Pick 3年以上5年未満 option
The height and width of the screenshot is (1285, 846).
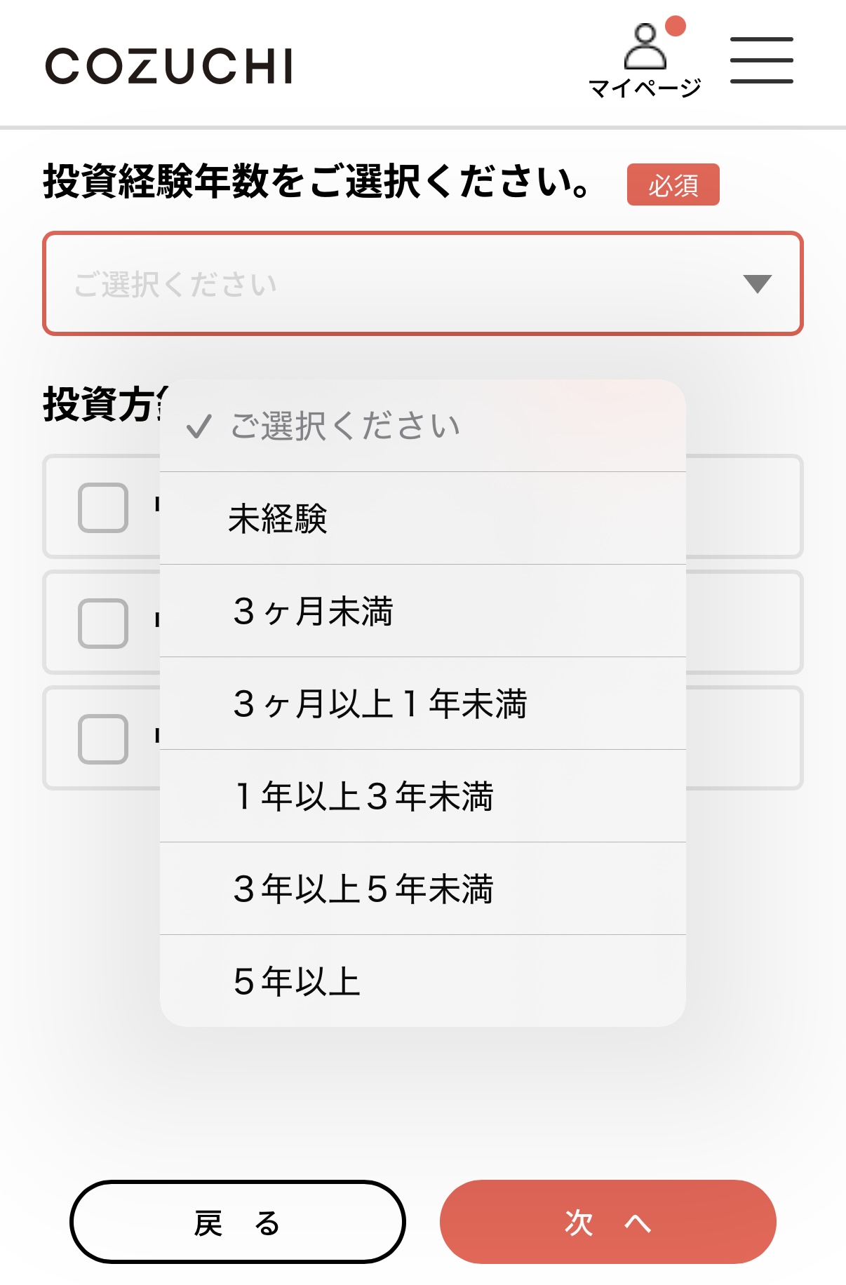(363, 889)
